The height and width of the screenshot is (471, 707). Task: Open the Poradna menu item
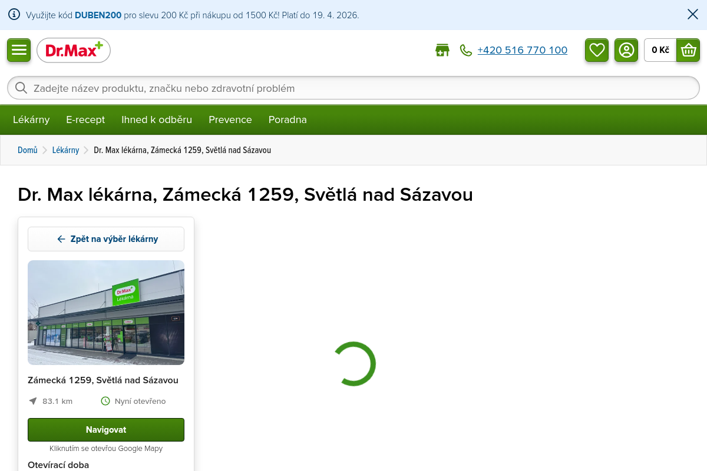click(288, 120)
